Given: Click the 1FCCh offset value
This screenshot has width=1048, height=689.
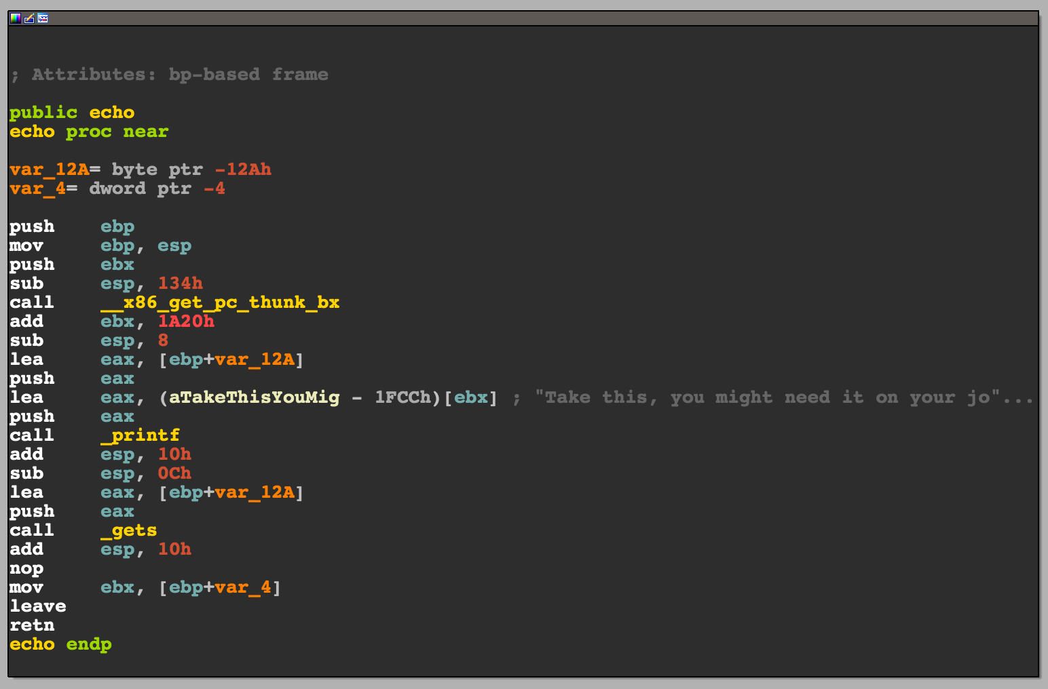Looking at the screenshot, I should (403, 397).
